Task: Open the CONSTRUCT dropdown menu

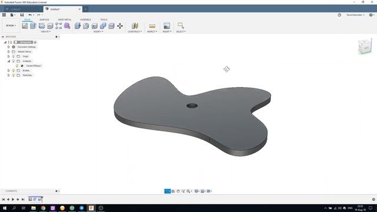Action: point(135,31)
